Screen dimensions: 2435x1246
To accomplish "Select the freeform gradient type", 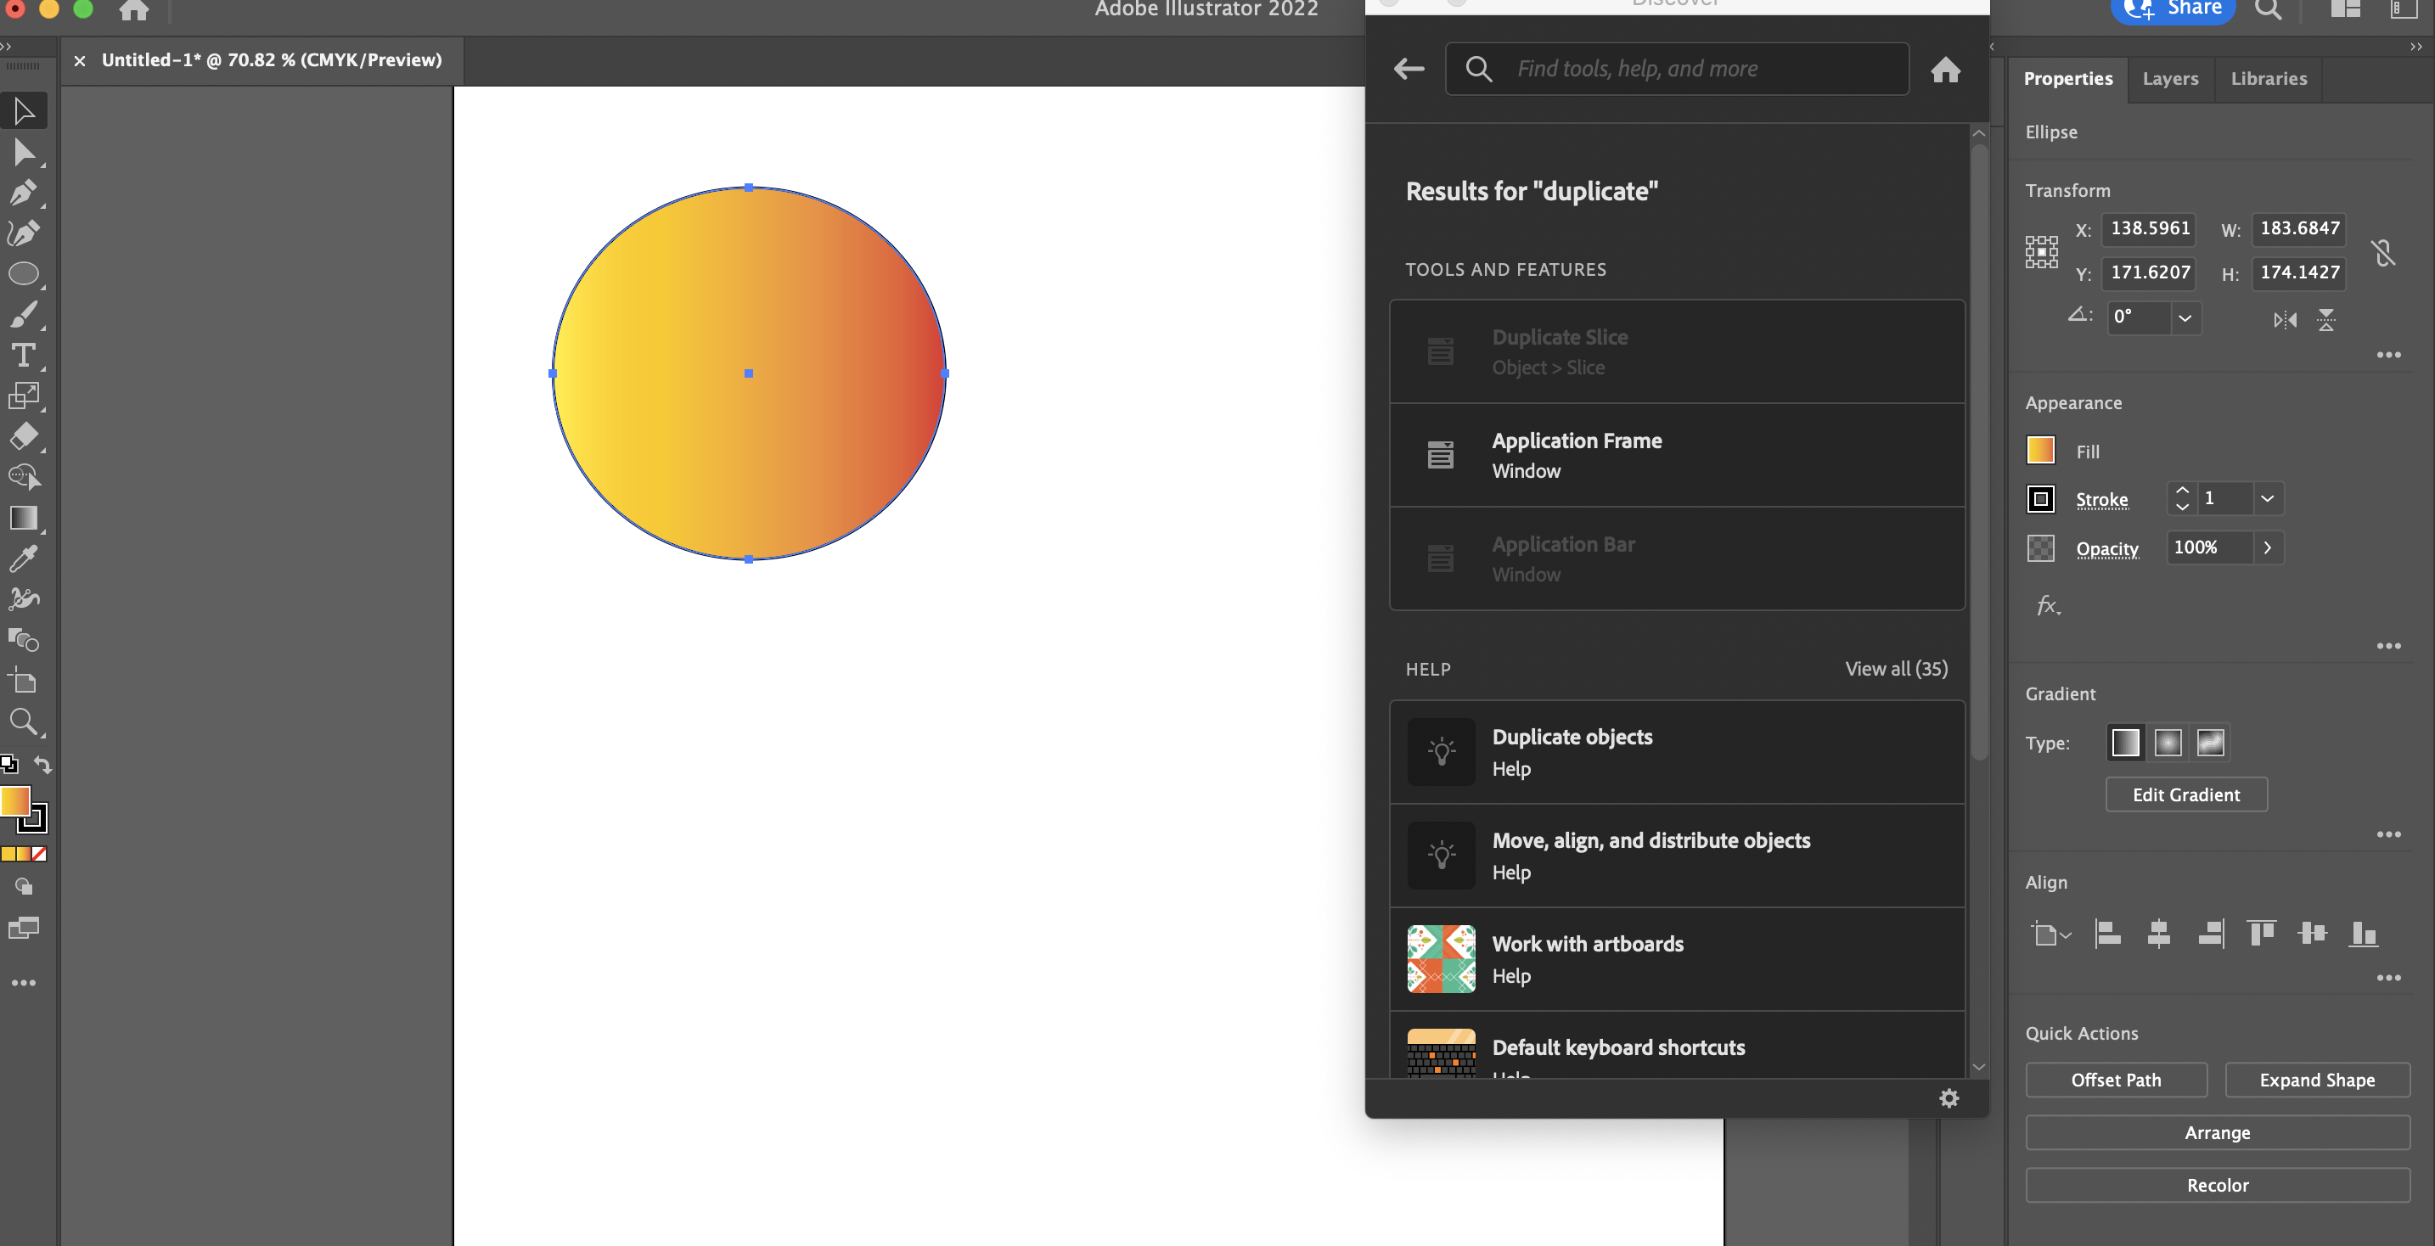I will point(2210,743).
